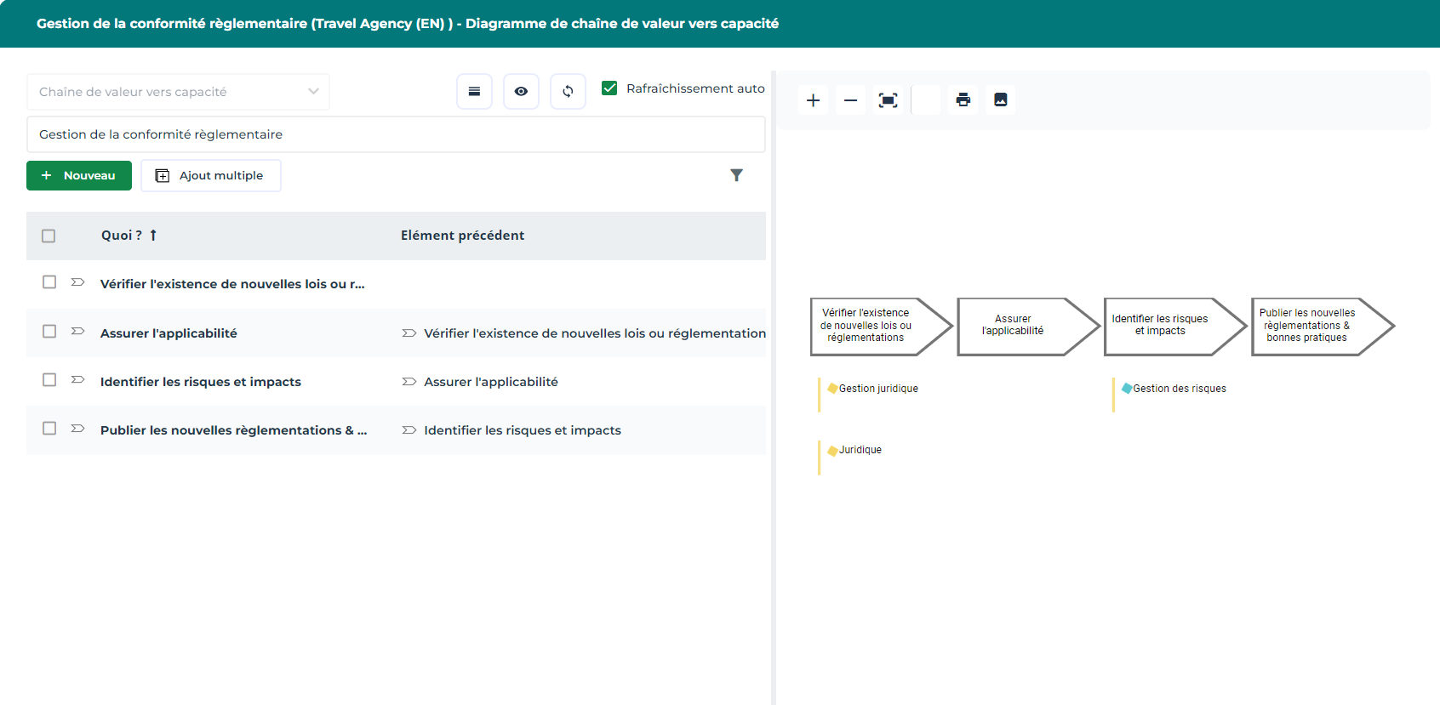Open Identifier les risques et impacts row
This screenshot has width=1440, height=705.
click(x=200, y=382)
